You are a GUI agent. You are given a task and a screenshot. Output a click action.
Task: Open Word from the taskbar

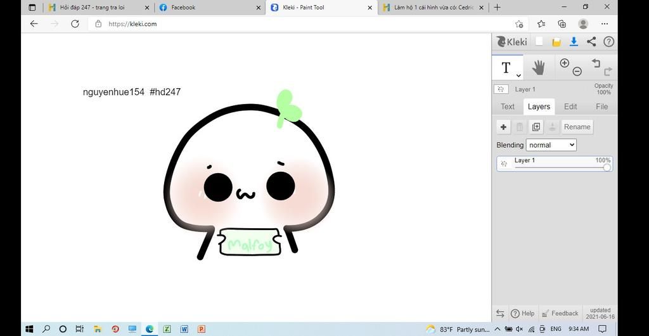click(184, 330)
